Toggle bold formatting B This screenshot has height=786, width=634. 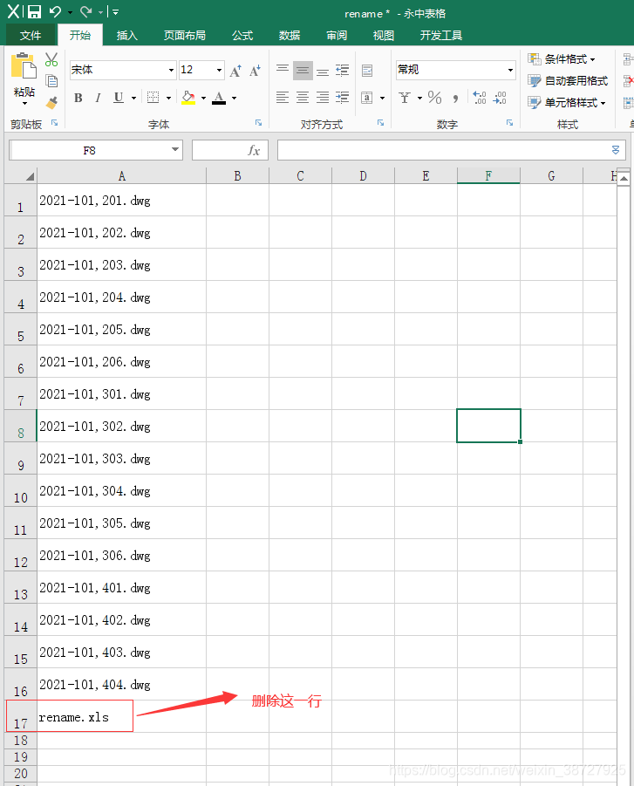click(78, 98)
